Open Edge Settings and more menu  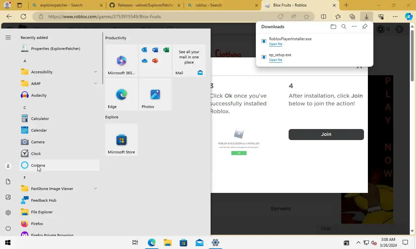pyautogui.click(x=395, y=17)
